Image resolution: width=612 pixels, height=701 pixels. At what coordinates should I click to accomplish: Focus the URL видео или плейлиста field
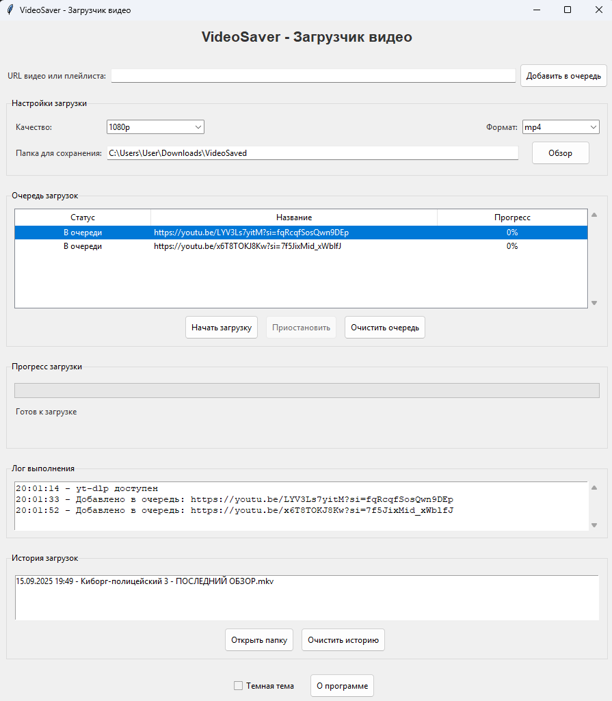point(313,76)
